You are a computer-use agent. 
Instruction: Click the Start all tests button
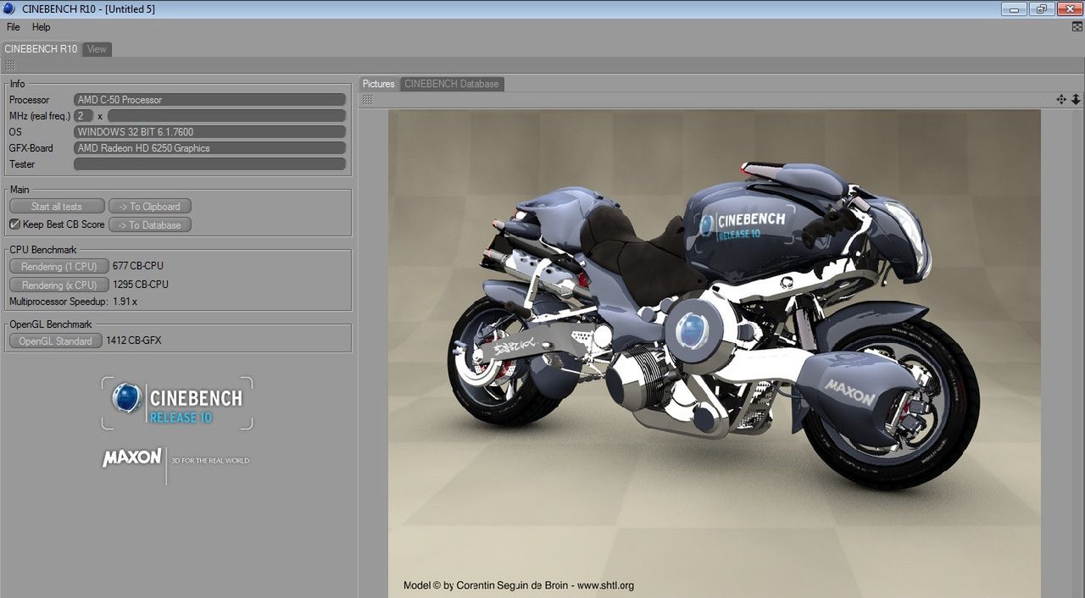(x=57, y=206)
